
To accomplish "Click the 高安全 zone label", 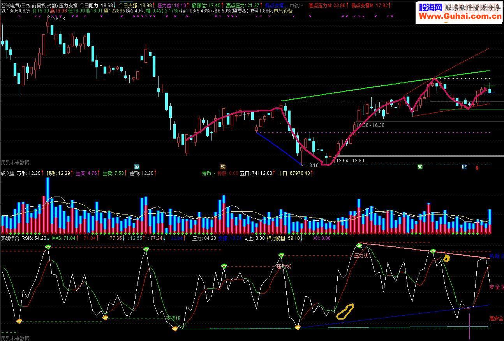I will [x=497, y=318].
